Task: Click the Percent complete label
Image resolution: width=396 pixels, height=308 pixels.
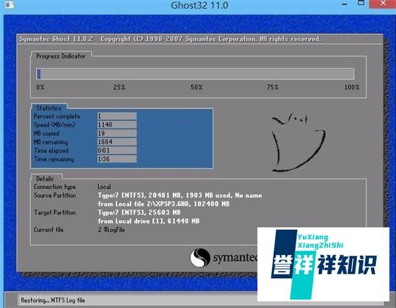Action: 57,116
